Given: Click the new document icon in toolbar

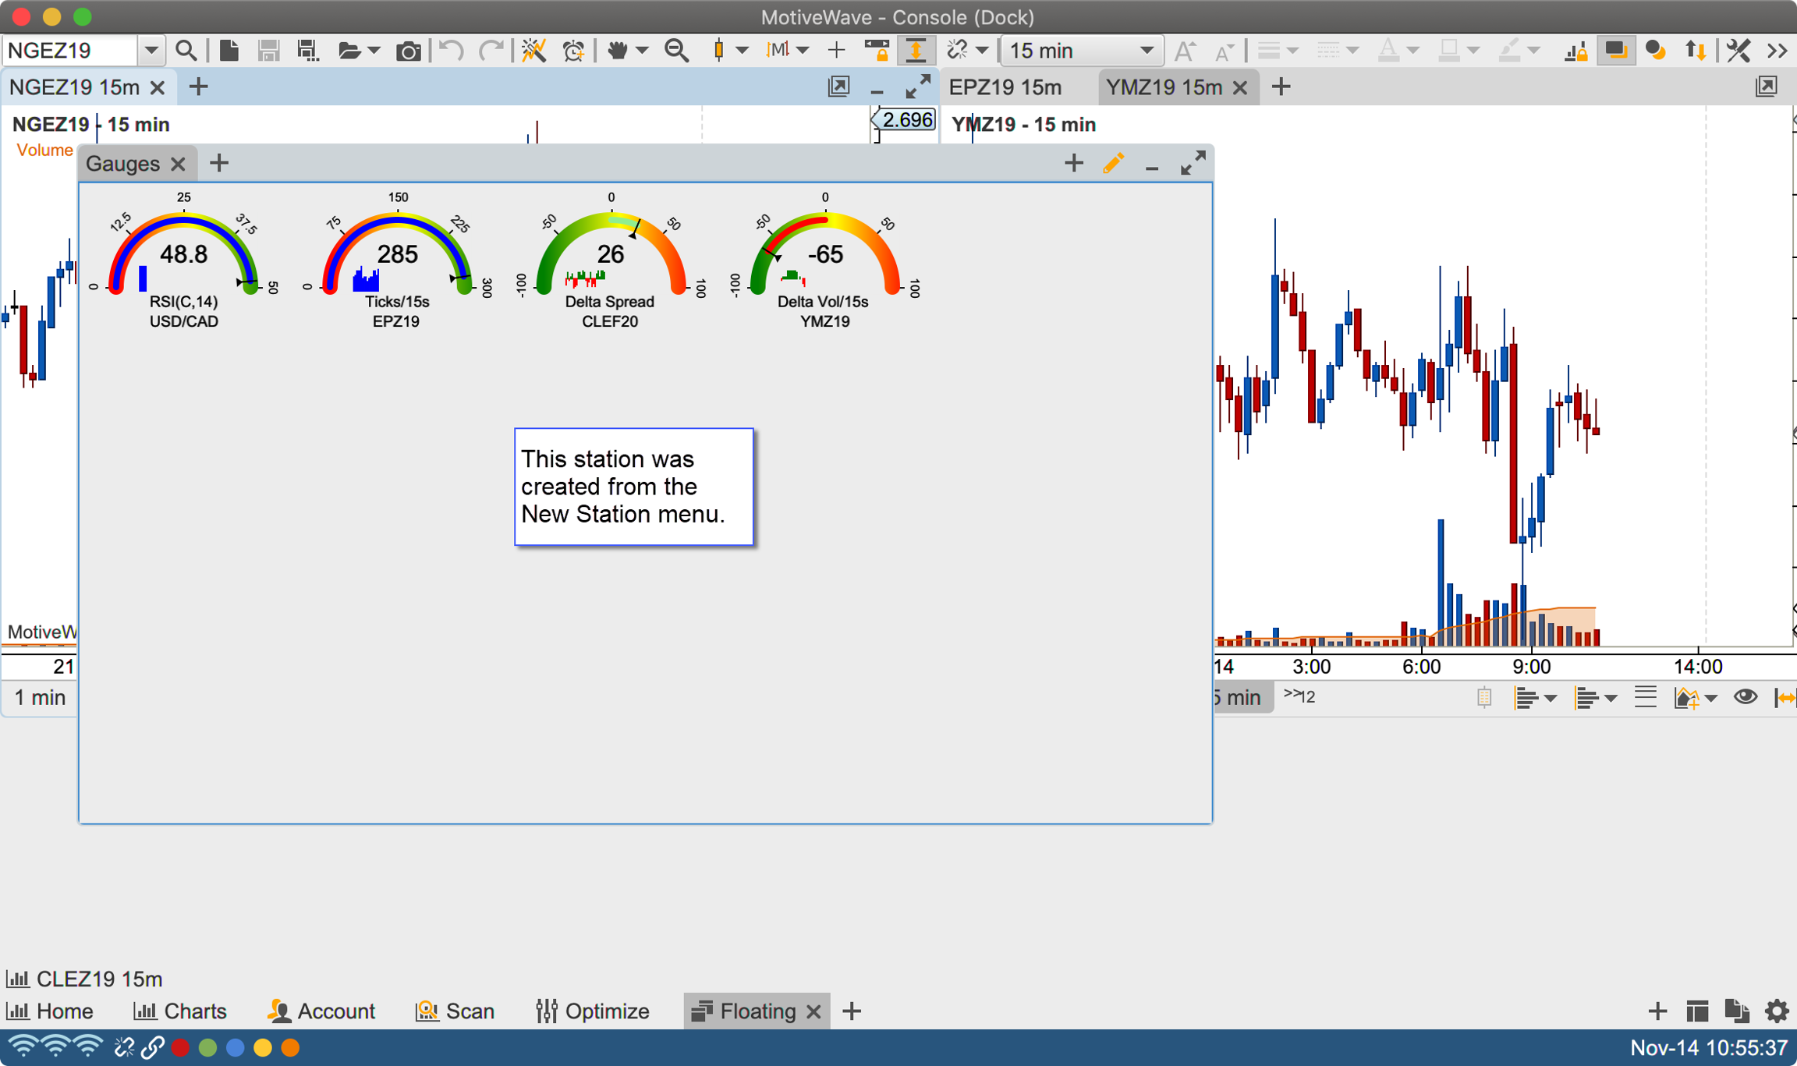Looking at the screenshot, I should pyautogui.click(x=229, y=51).
